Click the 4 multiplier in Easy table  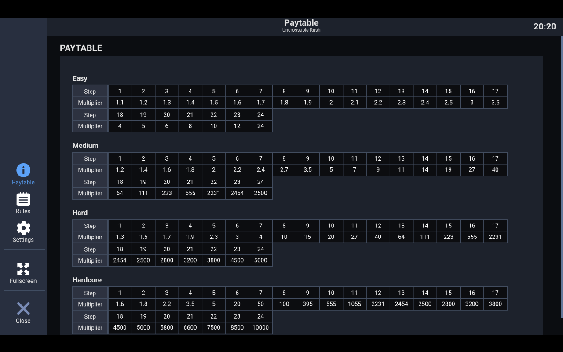click(120, 126)
